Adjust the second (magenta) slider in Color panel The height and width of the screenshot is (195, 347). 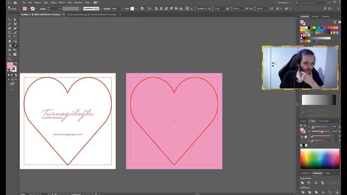[x=322, y=132]
